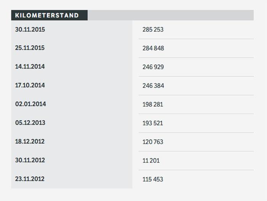Click the mileage value 115 453
Image resolution: width=267 pixels, height=201 pixels.
point(153,179)
